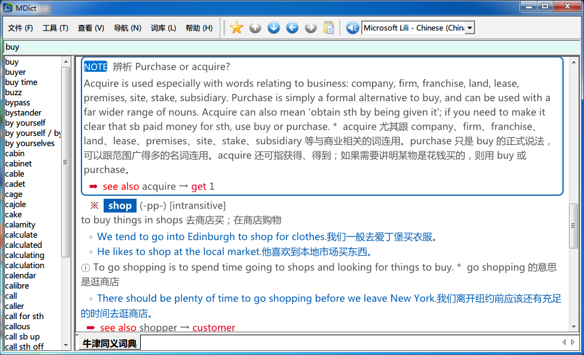
Task: Follow the red 'customer' cross-reference link
Action: pos(214,327)
